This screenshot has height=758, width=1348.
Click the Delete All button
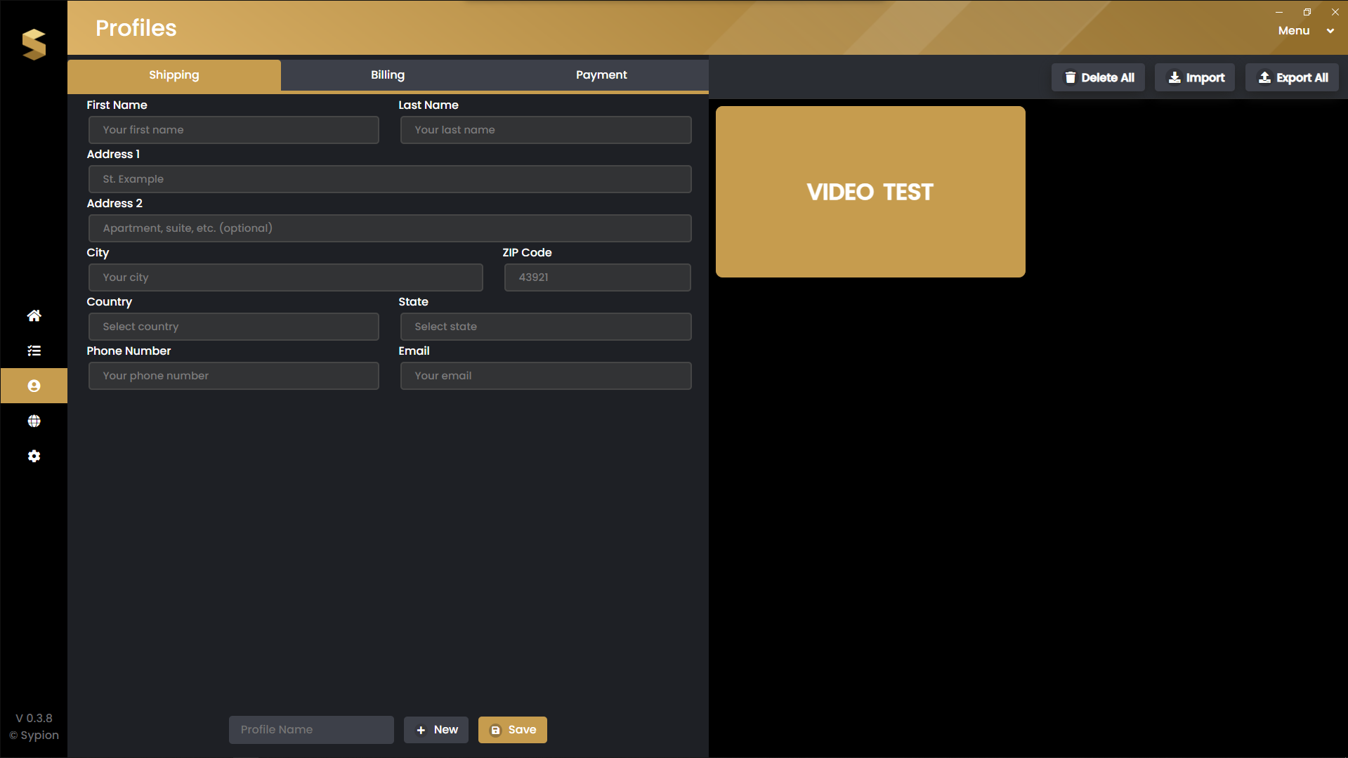click(1098, 77)
